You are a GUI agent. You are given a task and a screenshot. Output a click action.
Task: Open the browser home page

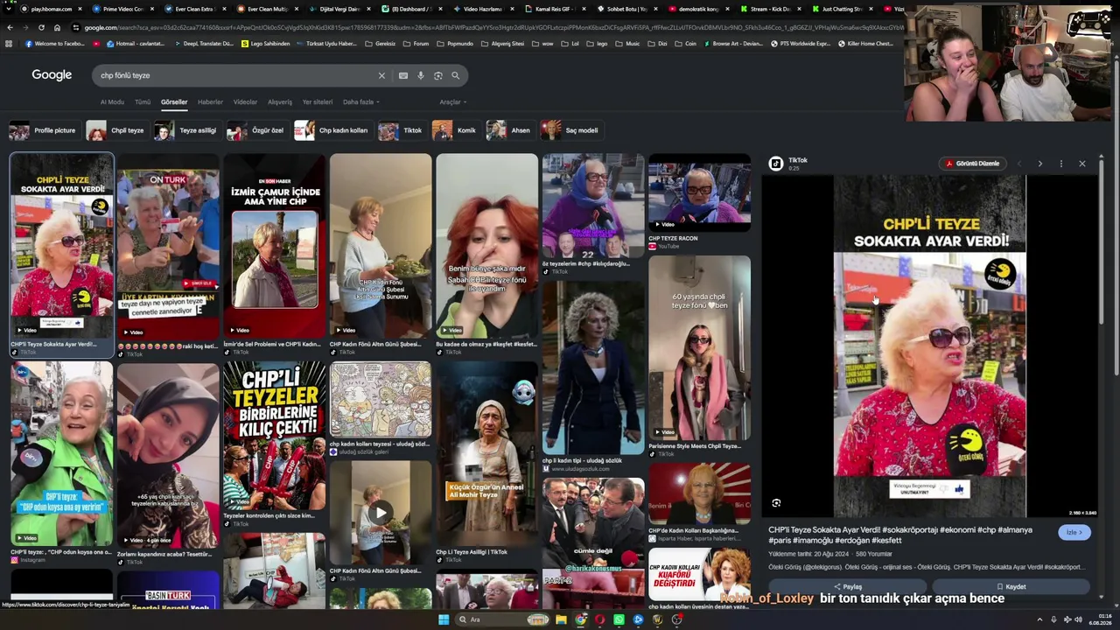(57, 27)
